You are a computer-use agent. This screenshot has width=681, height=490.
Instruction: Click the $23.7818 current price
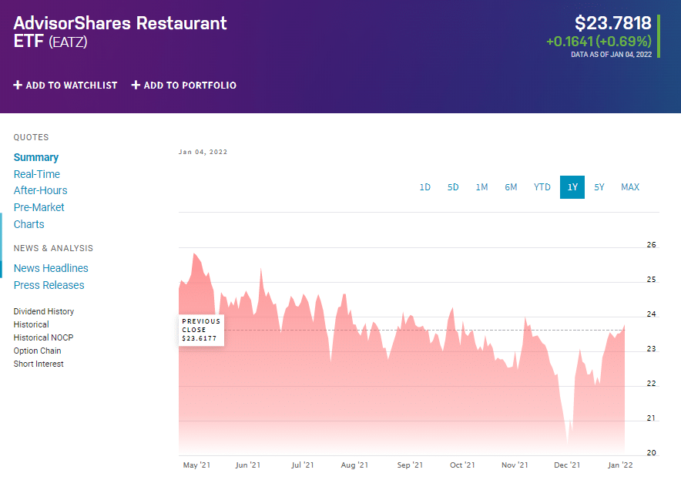tap(612, 23)
